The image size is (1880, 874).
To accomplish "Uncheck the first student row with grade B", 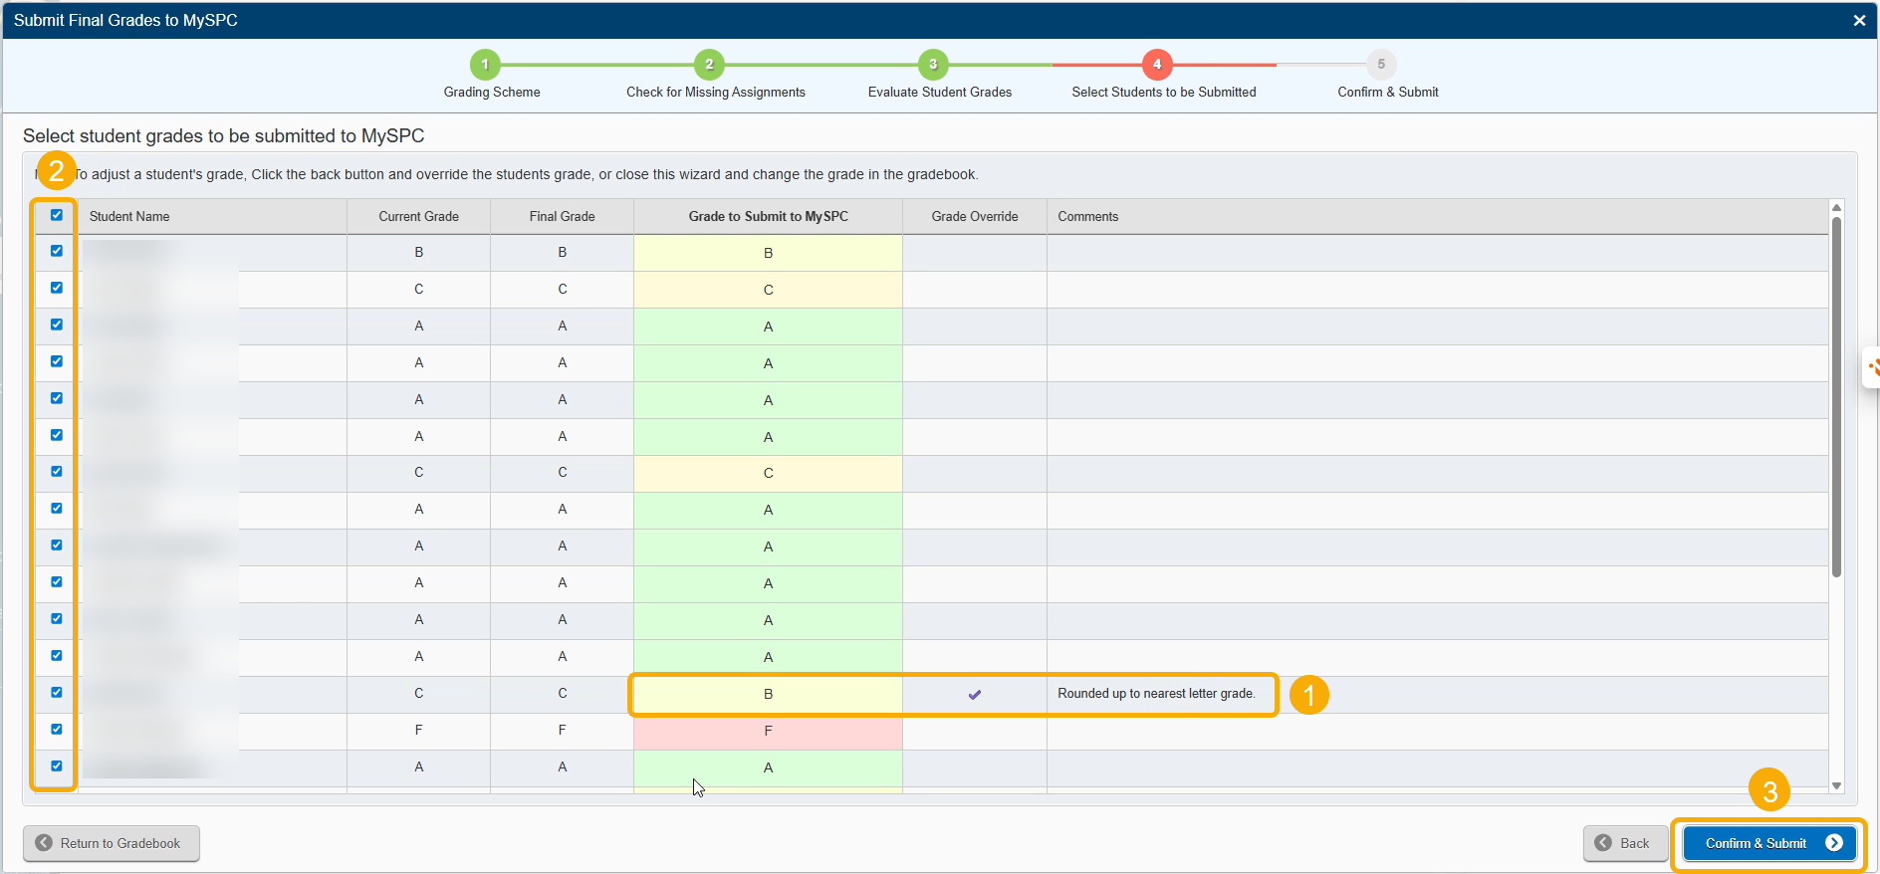I will [x=57, y=251].
